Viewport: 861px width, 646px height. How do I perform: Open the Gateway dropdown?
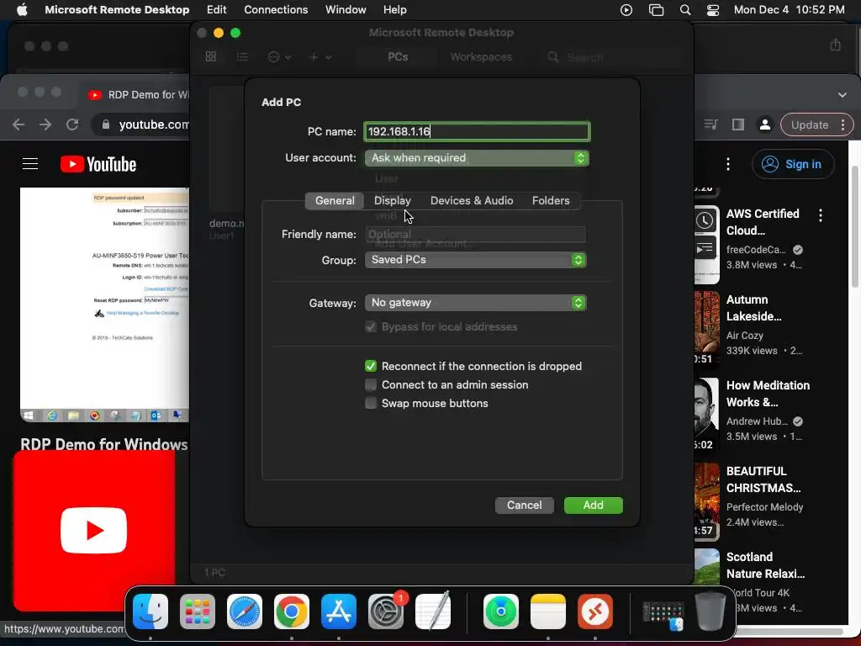[476, 303]
